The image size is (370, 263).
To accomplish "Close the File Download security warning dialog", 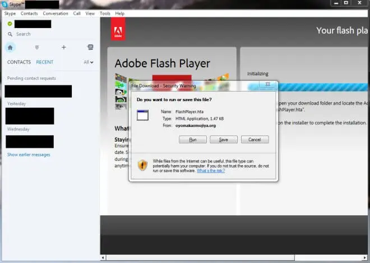I will point(268,84).
